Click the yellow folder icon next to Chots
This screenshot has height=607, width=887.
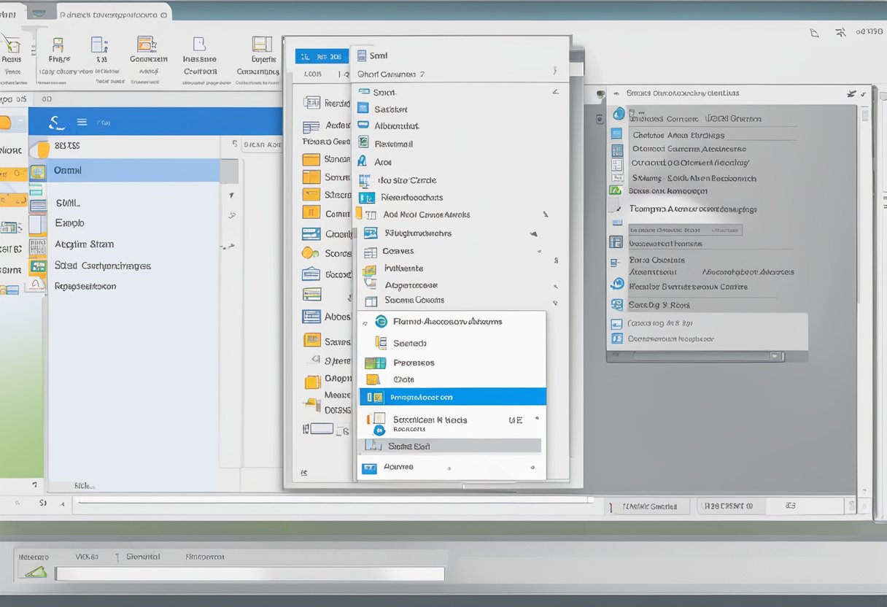pyautogui.click(x=373, y=379)
